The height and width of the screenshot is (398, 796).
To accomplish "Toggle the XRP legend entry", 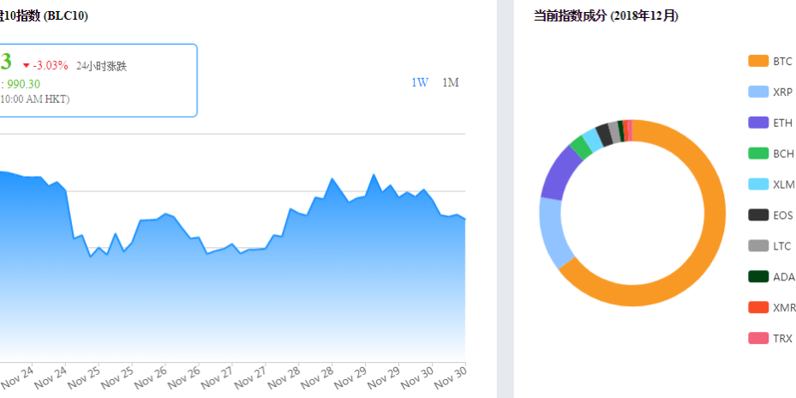I will [x=770, y=92].
